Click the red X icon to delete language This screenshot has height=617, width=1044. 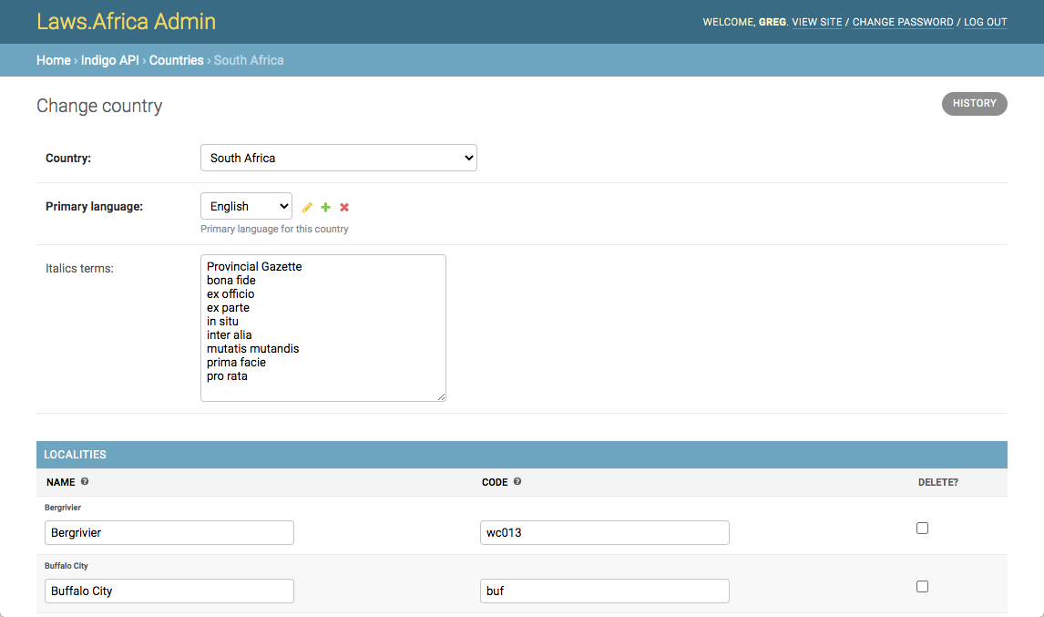click(x=344, y=208)
